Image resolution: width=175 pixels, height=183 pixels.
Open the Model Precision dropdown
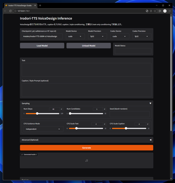97,36
